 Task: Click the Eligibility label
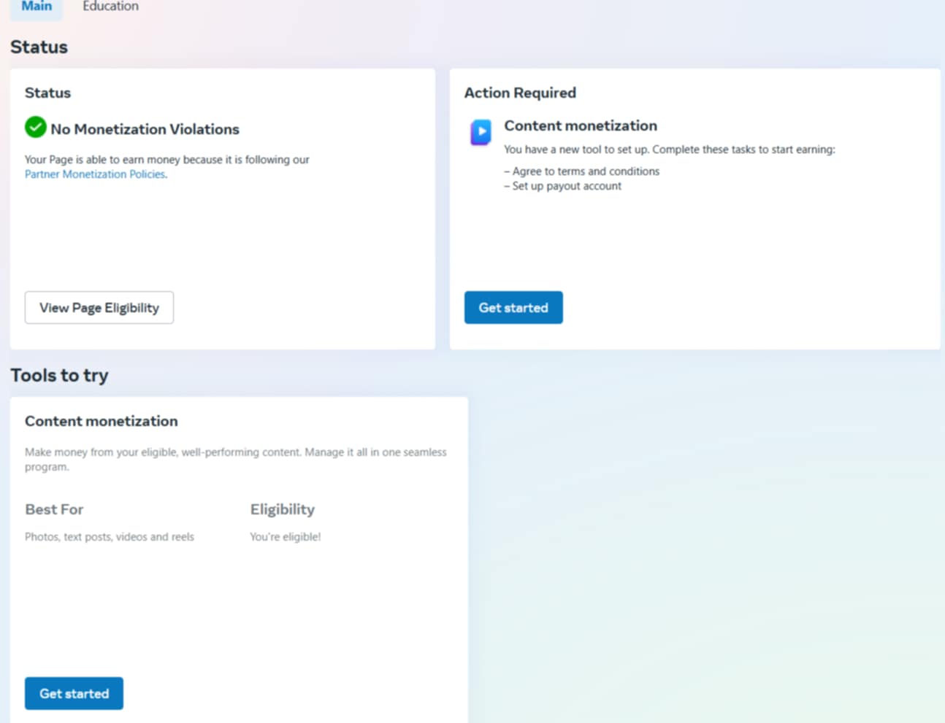(x=282, y=509)
